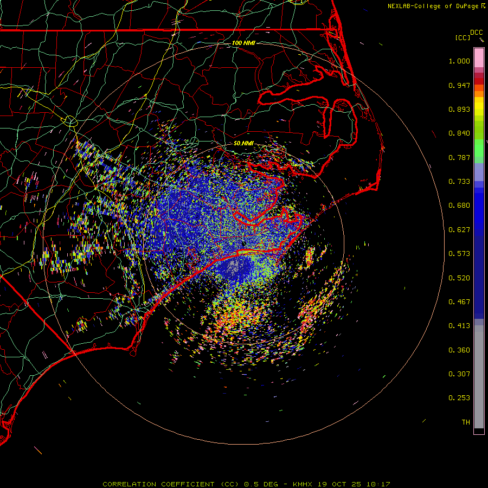Viewport: 488px width, 488px height.
Task: Click the 19 OCT 25 date text
Action: (x=339, y=484)
